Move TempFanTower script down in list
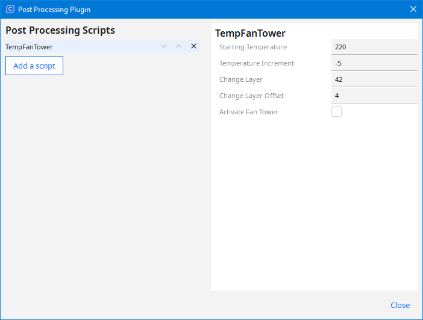The width and height of the screenshot is (423, 320). [163, 46]
